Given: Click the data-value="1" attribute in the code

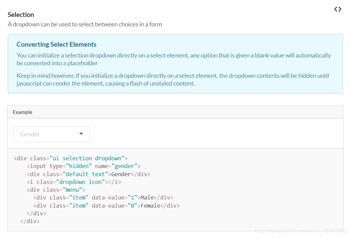Looking at the screenshot, I should (114, 197).
